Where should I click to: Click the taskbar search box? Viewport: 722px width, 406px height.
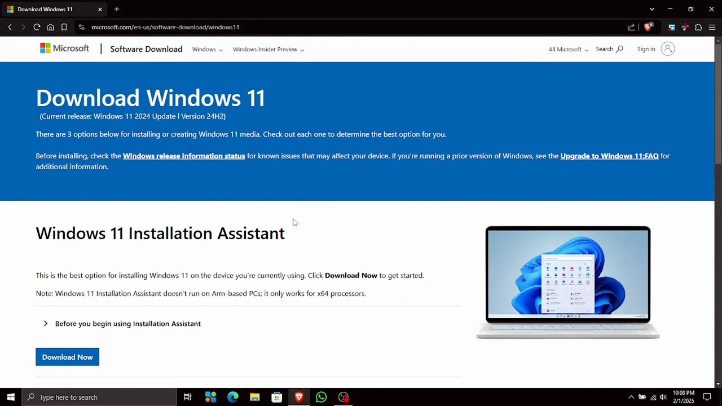click(99, 397)
